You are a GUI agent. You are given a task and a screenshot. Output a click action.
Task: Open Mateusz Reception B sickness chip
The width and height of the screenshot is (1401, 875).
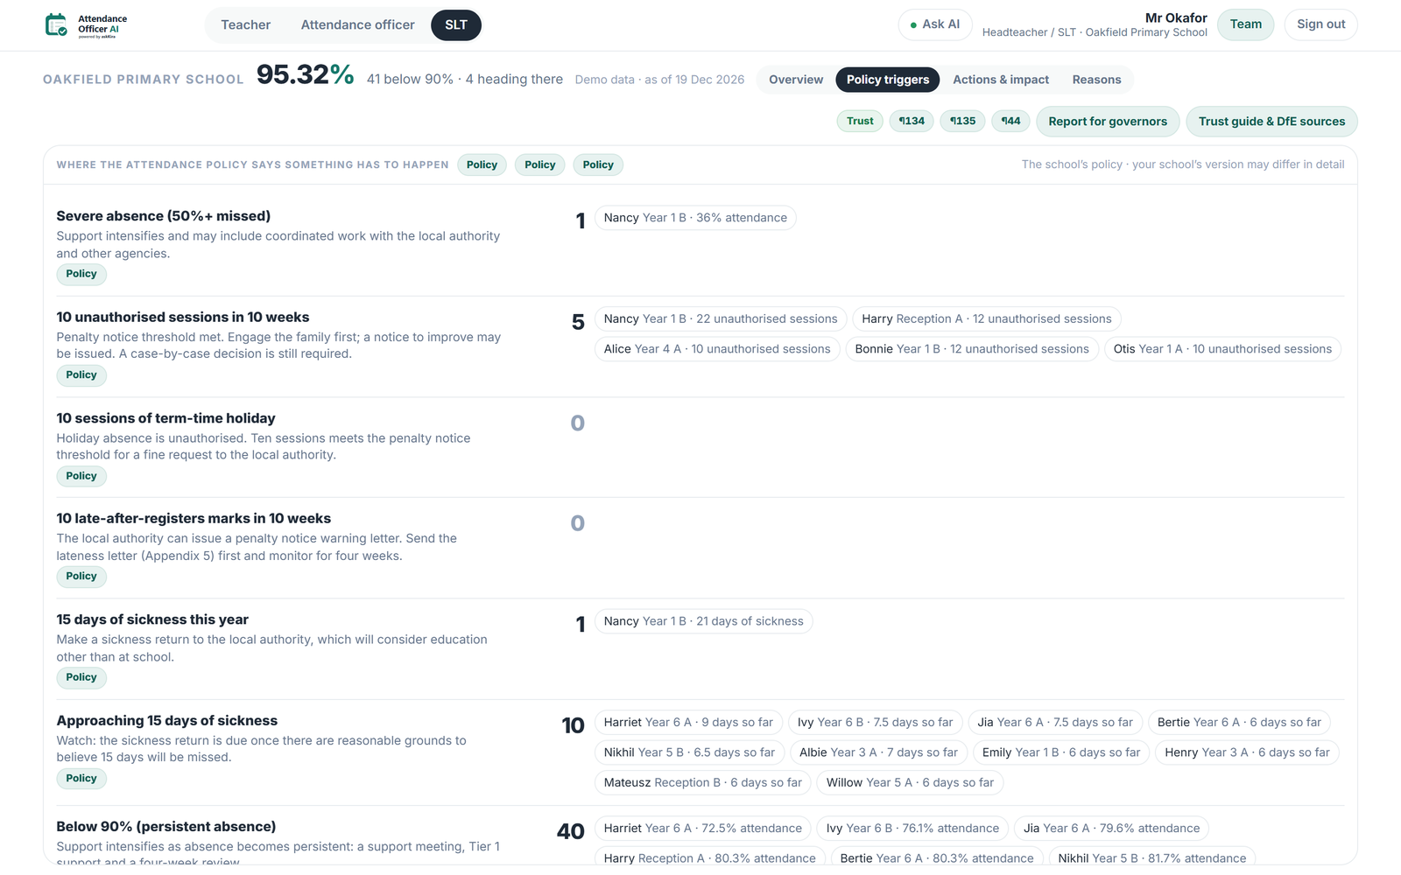point(703,783)
